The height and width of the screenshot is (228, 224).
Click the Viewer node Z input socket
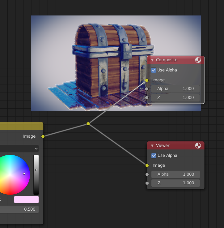(x=147, y=183)
